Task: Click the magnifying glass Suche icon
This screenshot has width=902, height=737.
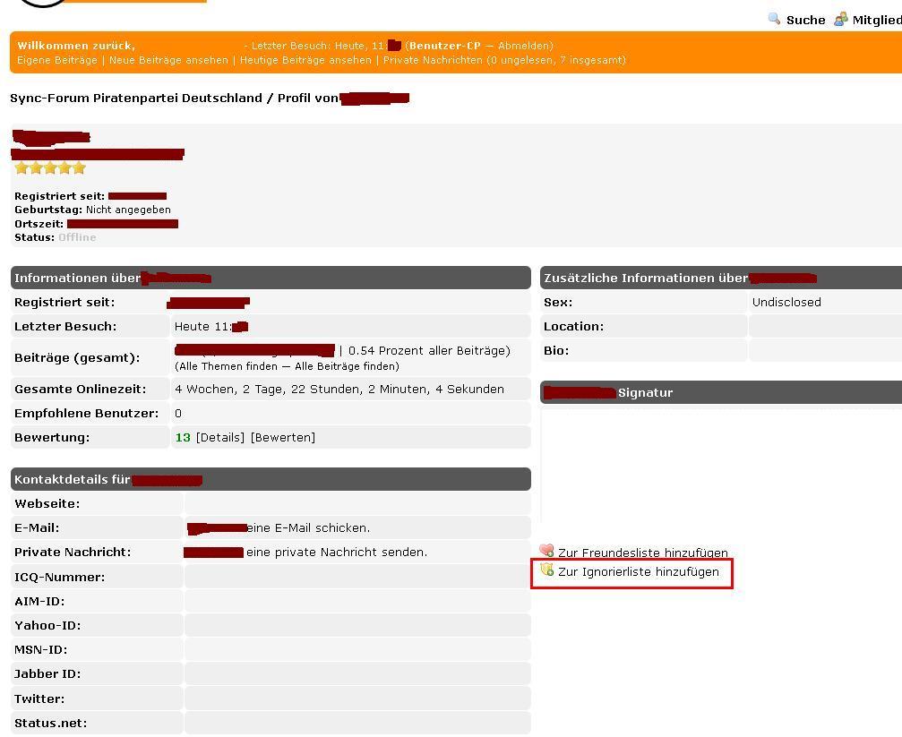Action: [774, 19]
